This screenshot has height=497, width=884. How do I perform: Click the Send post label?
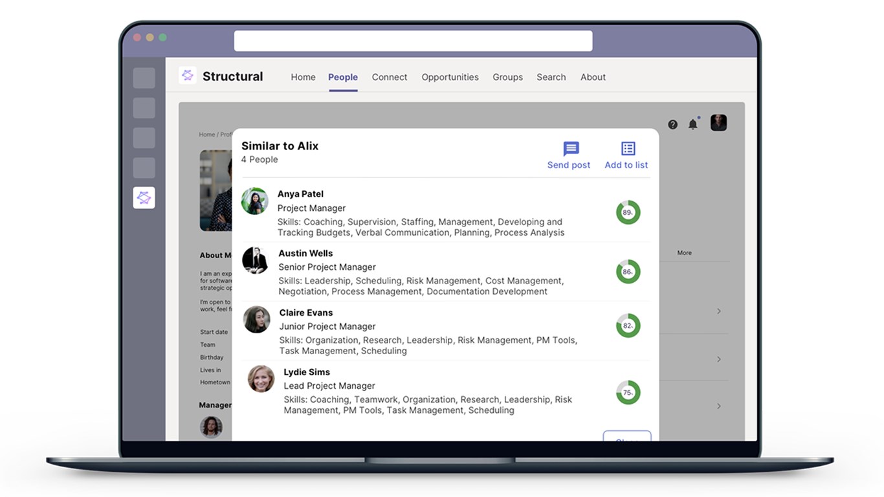click(x=569, y=165)
